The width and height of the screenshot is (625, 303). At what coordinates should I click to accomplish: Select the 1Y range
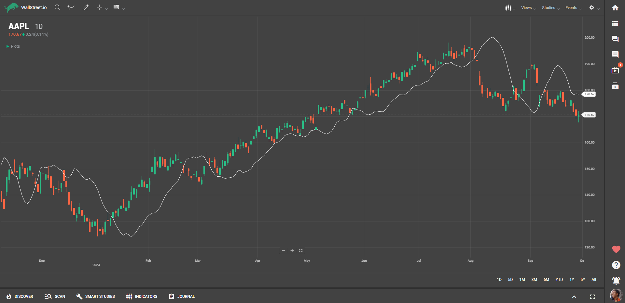pos(572,280)
